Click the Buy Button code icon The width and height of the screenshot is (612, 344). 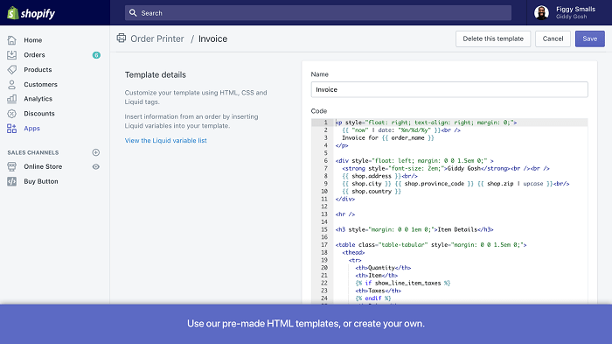click(11, 181)
